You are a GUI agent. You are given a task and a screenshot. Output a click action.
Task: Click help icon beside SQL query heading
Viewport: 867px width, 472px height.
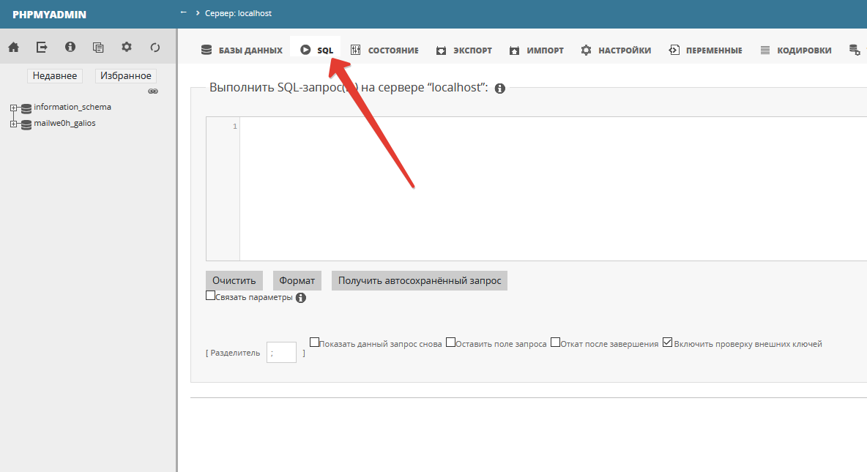point(500,89)
